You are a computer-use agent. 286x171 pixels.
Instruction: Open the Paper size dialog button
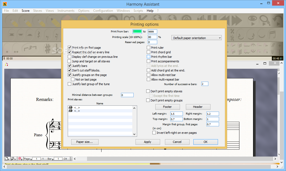[x=85, y=142]
